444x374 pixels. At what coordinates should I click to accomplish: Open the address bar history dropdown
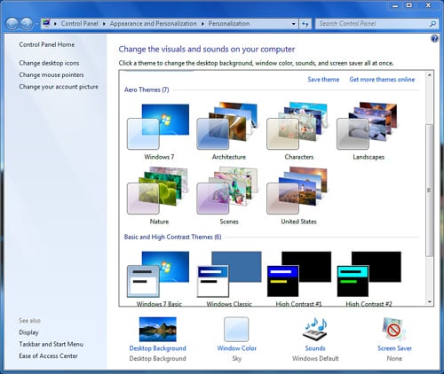[x=293, y=24]
